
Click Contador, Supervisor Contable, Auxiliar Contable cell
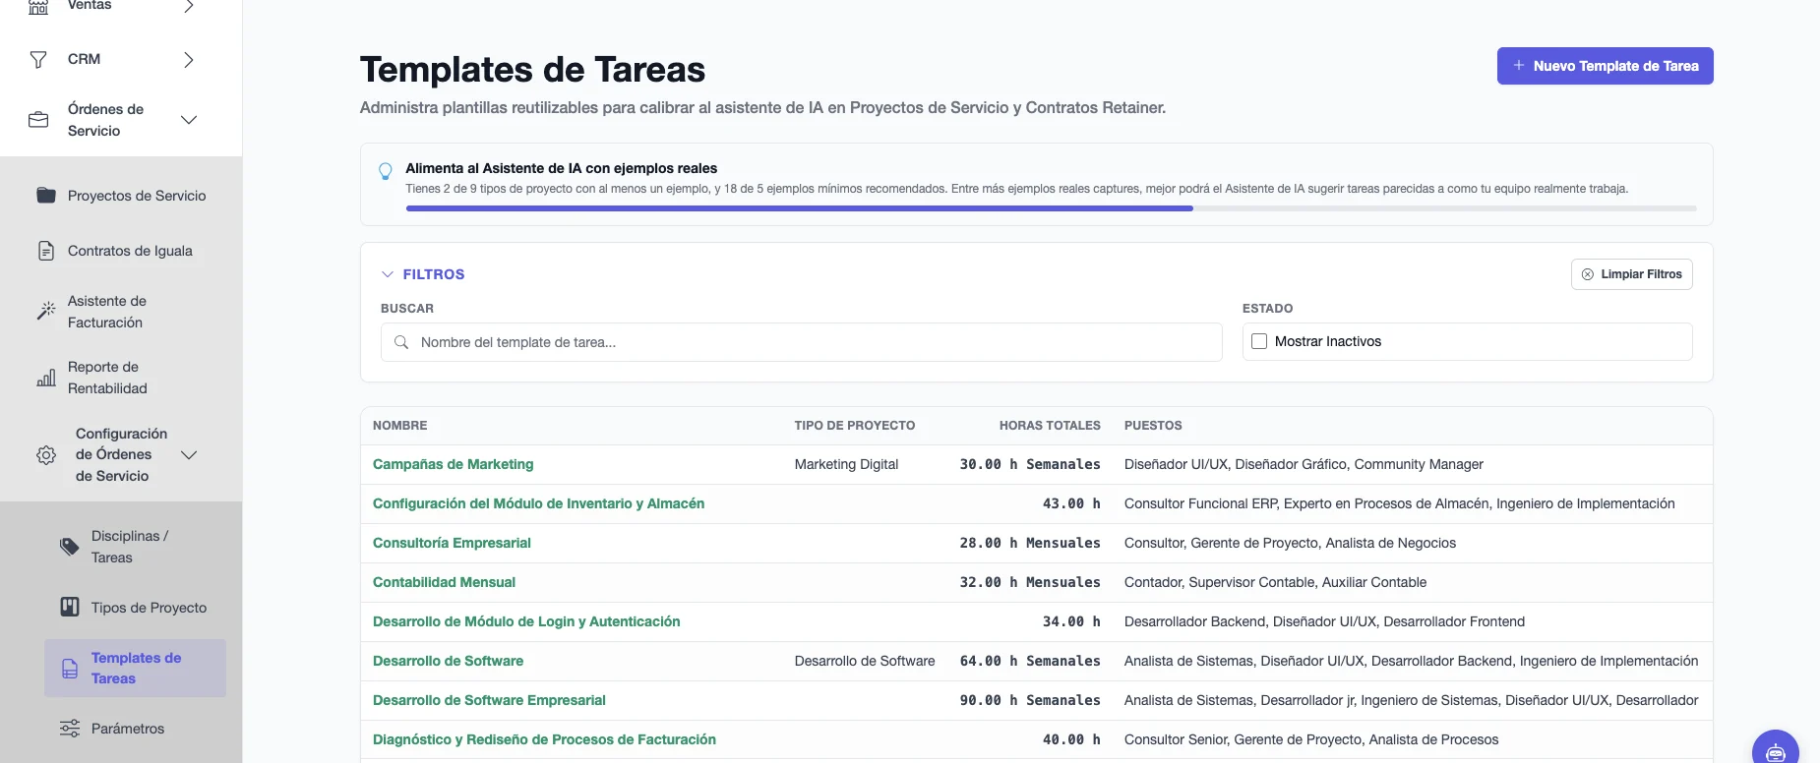click(x=1275, y=582)
